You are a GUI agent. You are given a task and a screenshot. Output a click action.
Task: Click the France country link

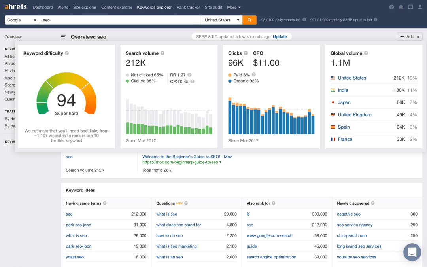click(x=345, y=139)
